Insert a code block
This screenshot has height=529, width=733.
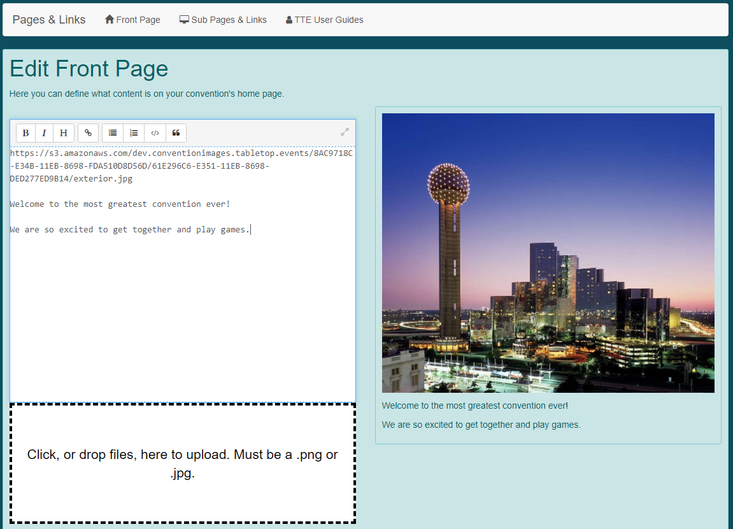point(155,133)
